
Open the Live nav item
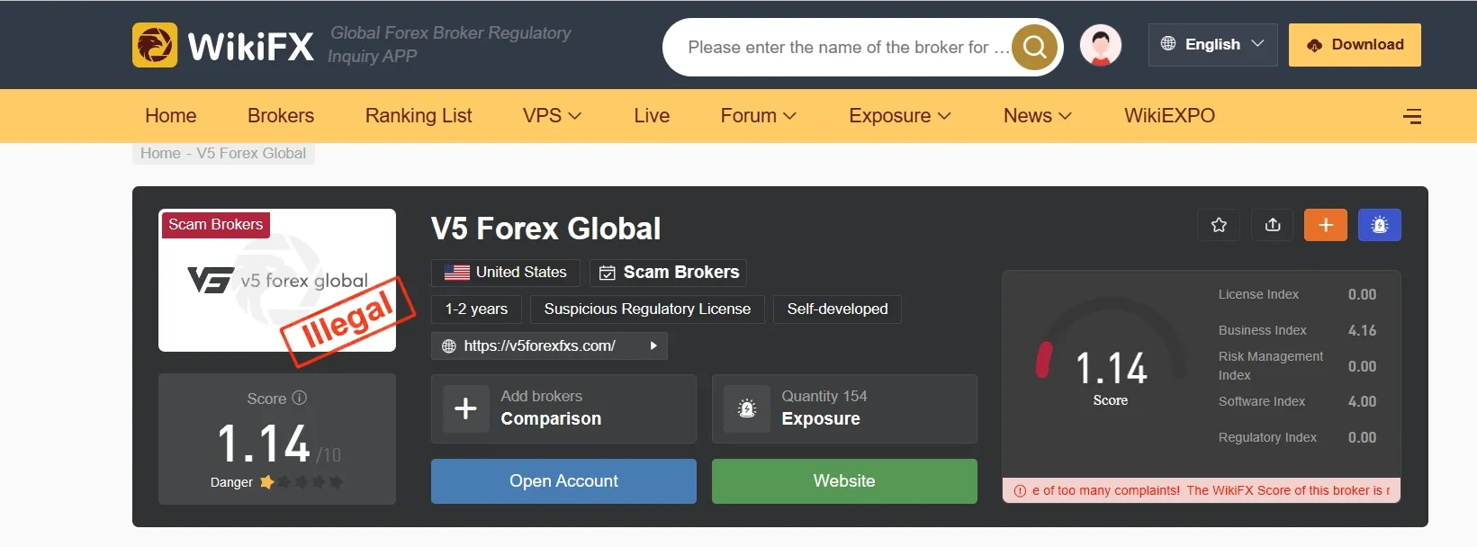point(652,115)
